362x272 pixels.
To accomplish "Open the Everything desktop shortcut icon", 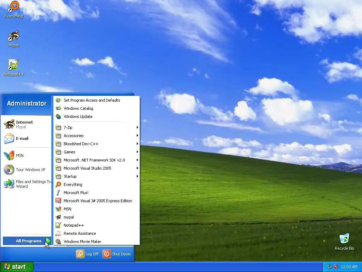I will (x=14, y=7).
